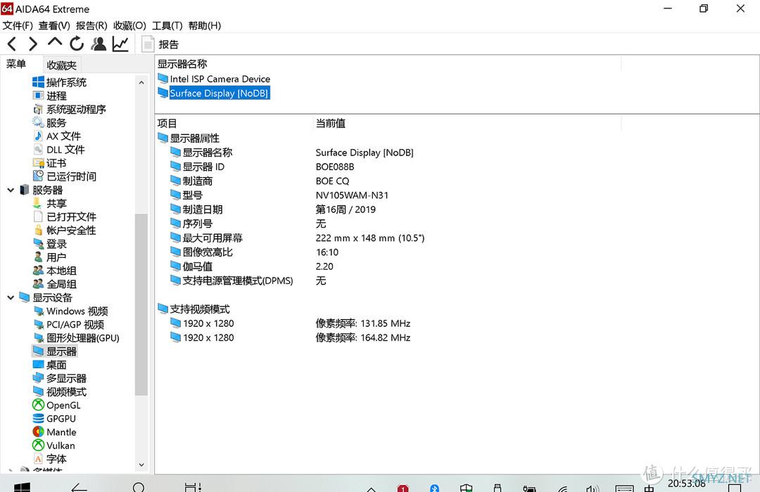Select 共享 in the tree
Viewport: 760px width, 492px height.
(x=49, y=203)
